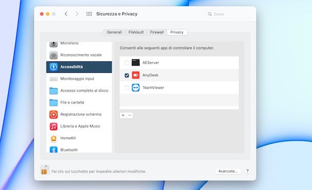Select the TeamViewer name text
The height and width of the screenshot is (190, 312).
pyautogui.click(x=153, y=88)
